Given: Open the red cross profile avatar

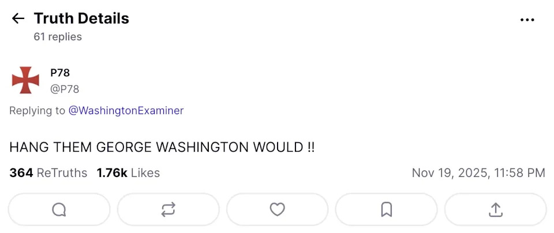Looking at the screenshot, I should (x=25, y=80).
